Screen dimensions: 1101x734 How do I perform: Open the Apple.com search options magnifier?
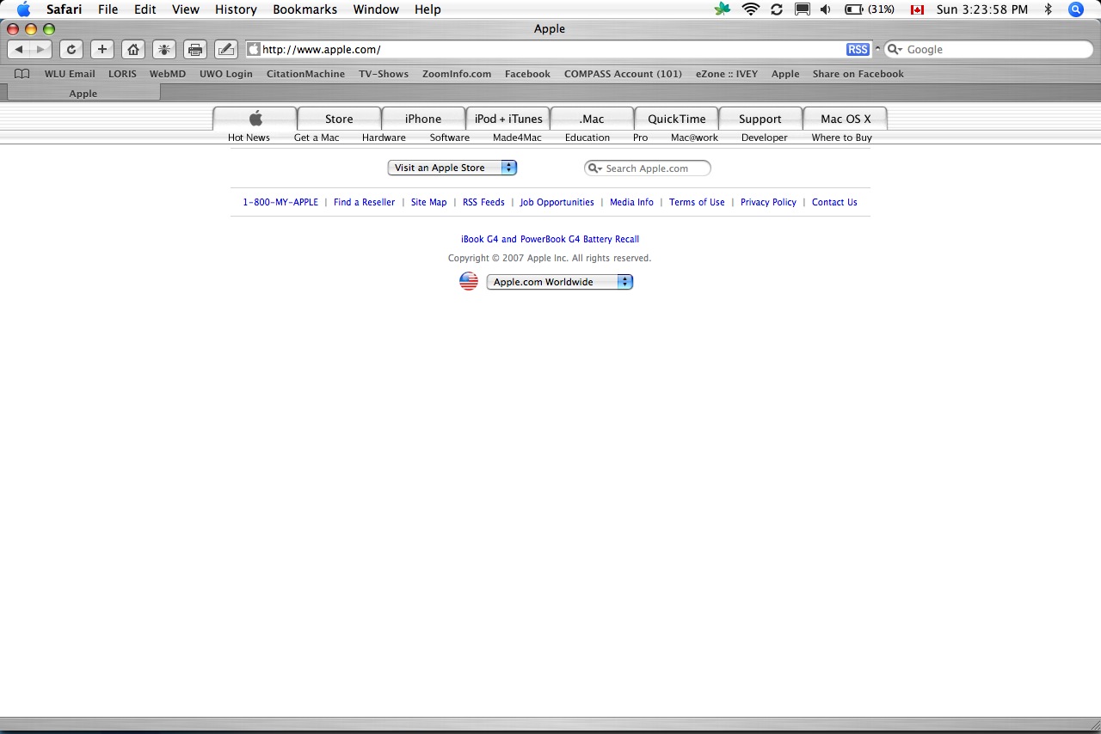click(x=595, y=168)
